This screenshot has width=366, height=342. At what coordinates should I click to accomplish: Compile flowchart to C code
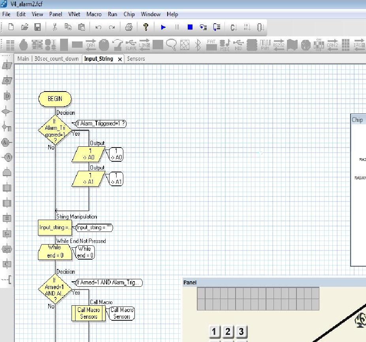233,27
